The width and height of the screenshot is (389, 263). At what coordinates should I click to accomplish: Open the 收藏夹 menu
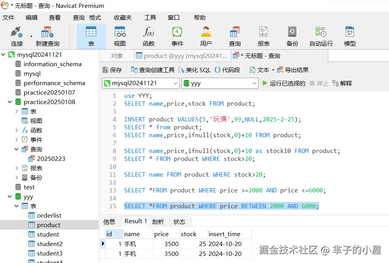[x=123, y=18]
